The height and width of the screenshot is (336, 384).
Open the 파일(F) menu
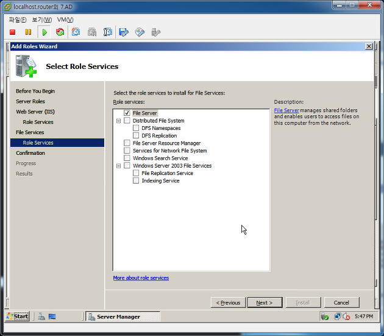(18, 20)
